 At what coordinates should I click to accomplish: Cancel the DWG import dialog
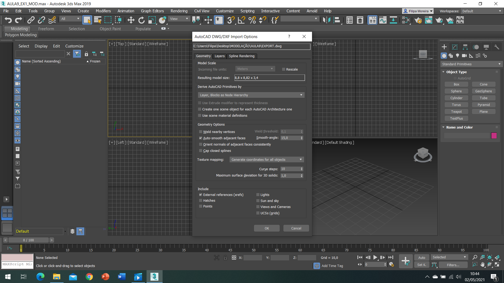(296, 228)
